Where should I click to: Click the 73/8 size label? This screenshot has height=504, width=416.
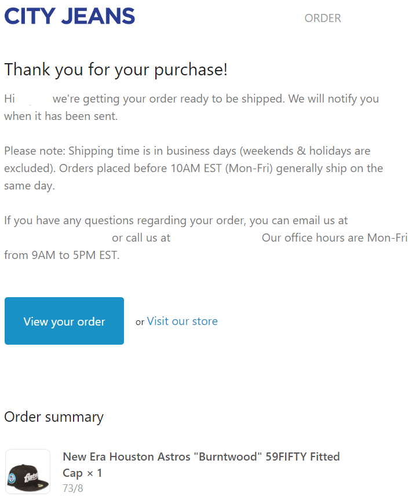tap(73, 488)
